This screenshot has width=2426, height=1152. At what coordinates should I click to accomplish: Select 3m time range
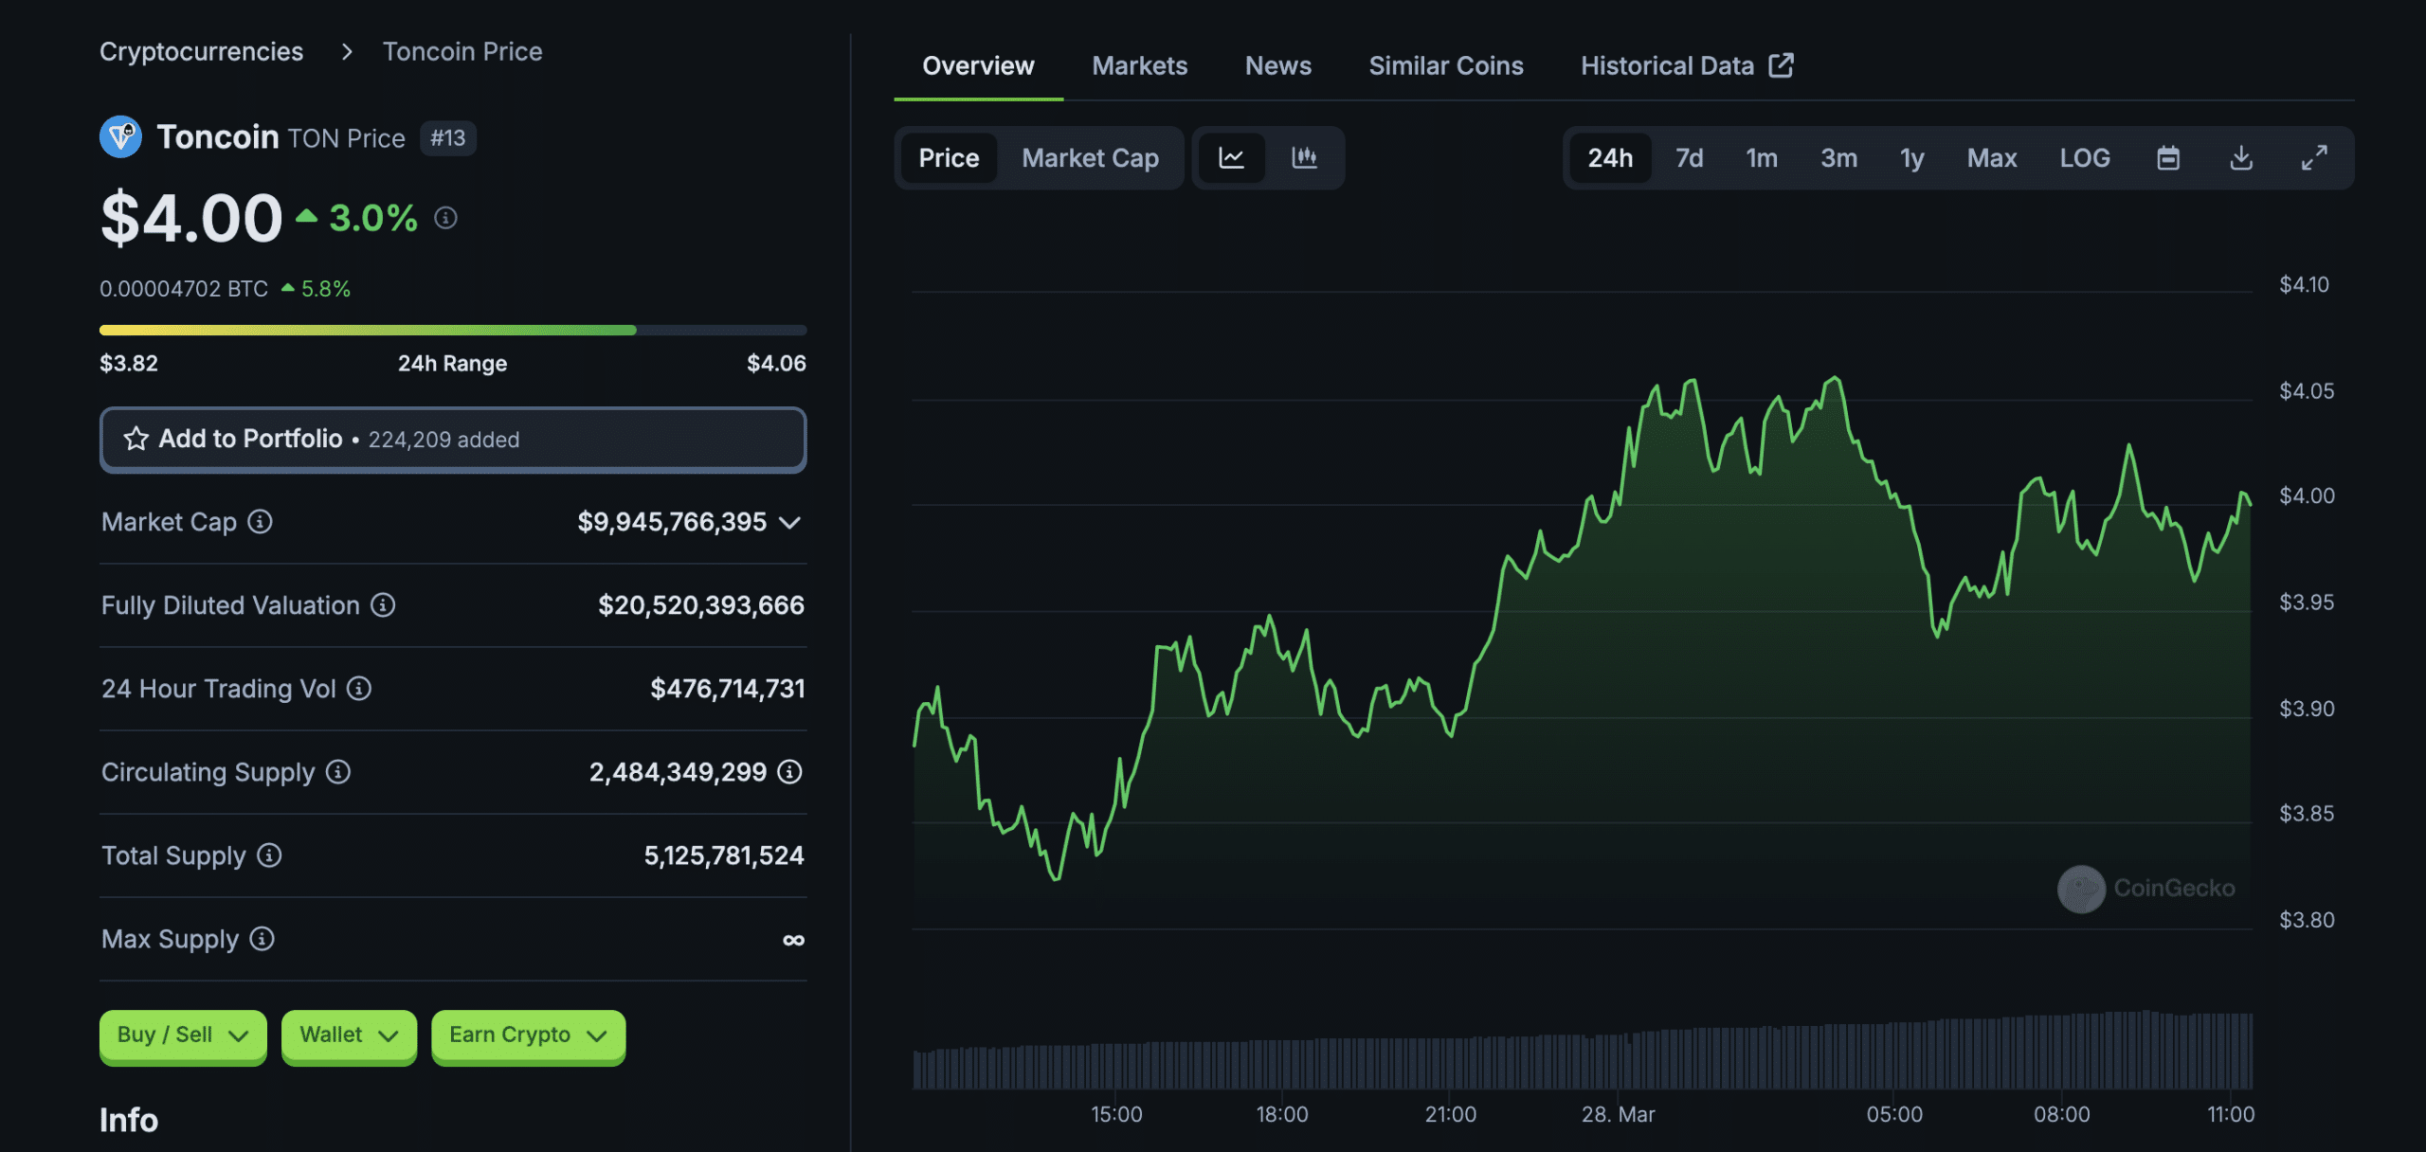[1838, 157]
